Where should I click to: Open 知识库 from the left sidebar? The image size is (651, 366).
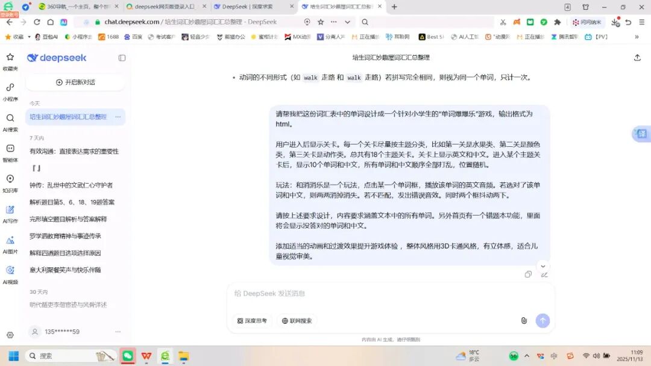point(10,179)
